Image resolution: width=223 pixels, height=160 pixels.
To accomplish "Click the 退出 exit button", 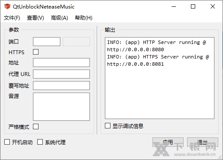I will (202, 142).
